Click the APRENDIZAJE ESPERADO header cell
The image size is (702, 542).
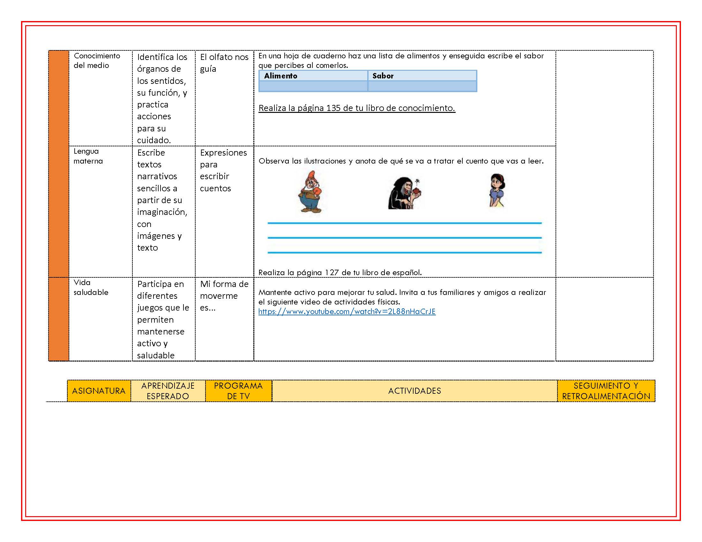(168, 391)
